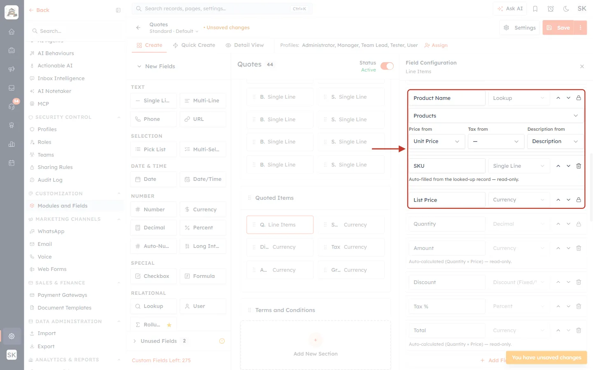Image resolution: width=593 pixels, height=370 pixels.
Task: Select the Rollup field type tile
Action: [x=153, y=325]
